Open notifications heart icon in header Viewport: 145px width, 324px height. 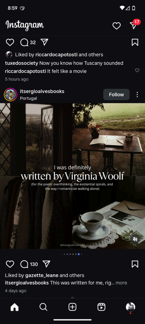click(x=116, y=26)
